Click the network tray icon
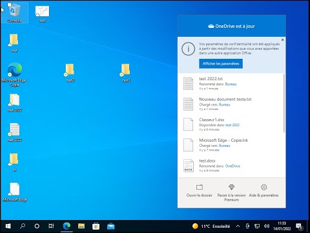The image size is (310, 233). point(257,226)
